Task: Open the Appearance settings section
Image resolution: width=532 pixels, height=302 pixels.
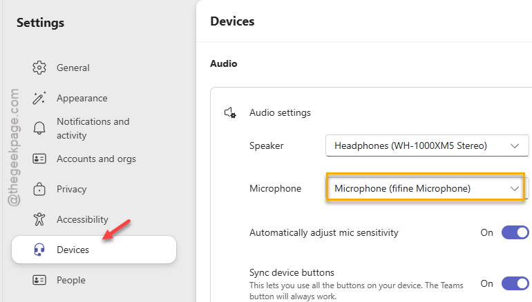Action: point(82,98)
